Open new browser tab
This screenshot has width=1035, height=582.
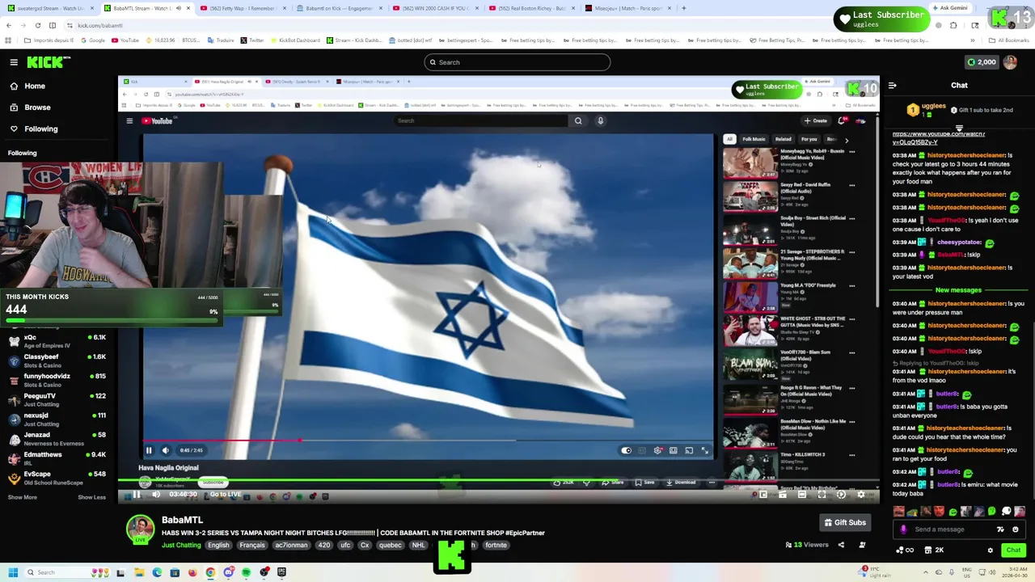(683, 8)
